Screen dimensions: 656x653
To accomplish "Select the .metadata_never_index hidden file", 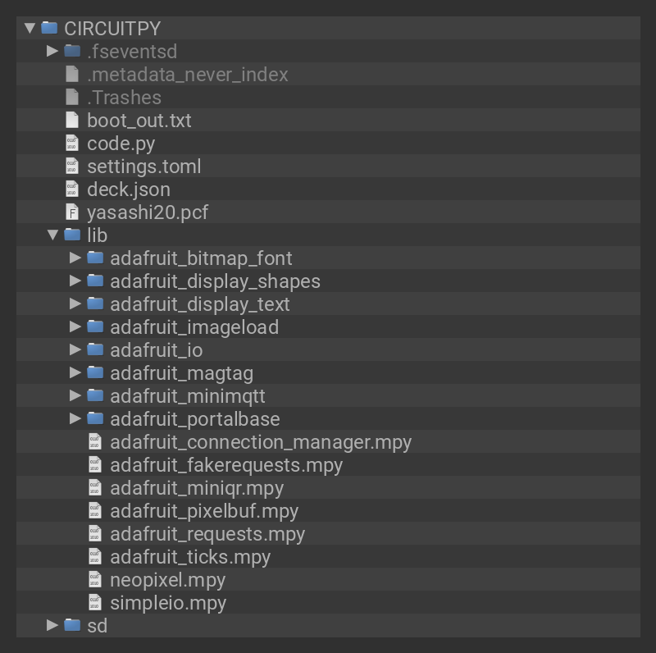I will (188, 75).
